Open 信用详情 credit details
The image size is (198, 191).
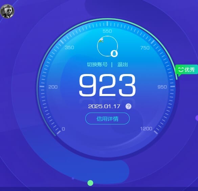pyautogui.click(x=107, y=119)
